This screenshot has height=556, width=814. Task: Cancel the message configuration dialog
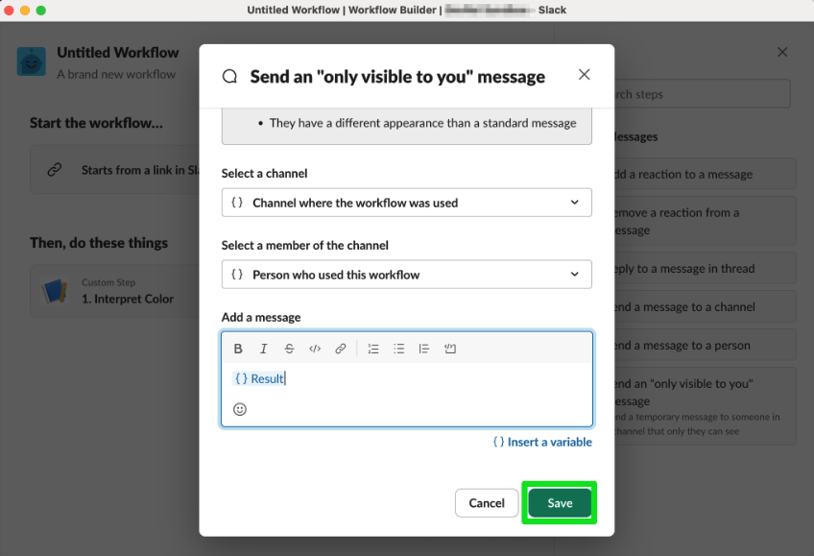coord(487,502)
